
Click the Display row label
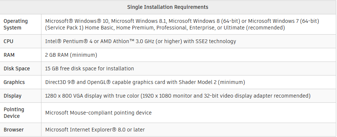point(13,96)
